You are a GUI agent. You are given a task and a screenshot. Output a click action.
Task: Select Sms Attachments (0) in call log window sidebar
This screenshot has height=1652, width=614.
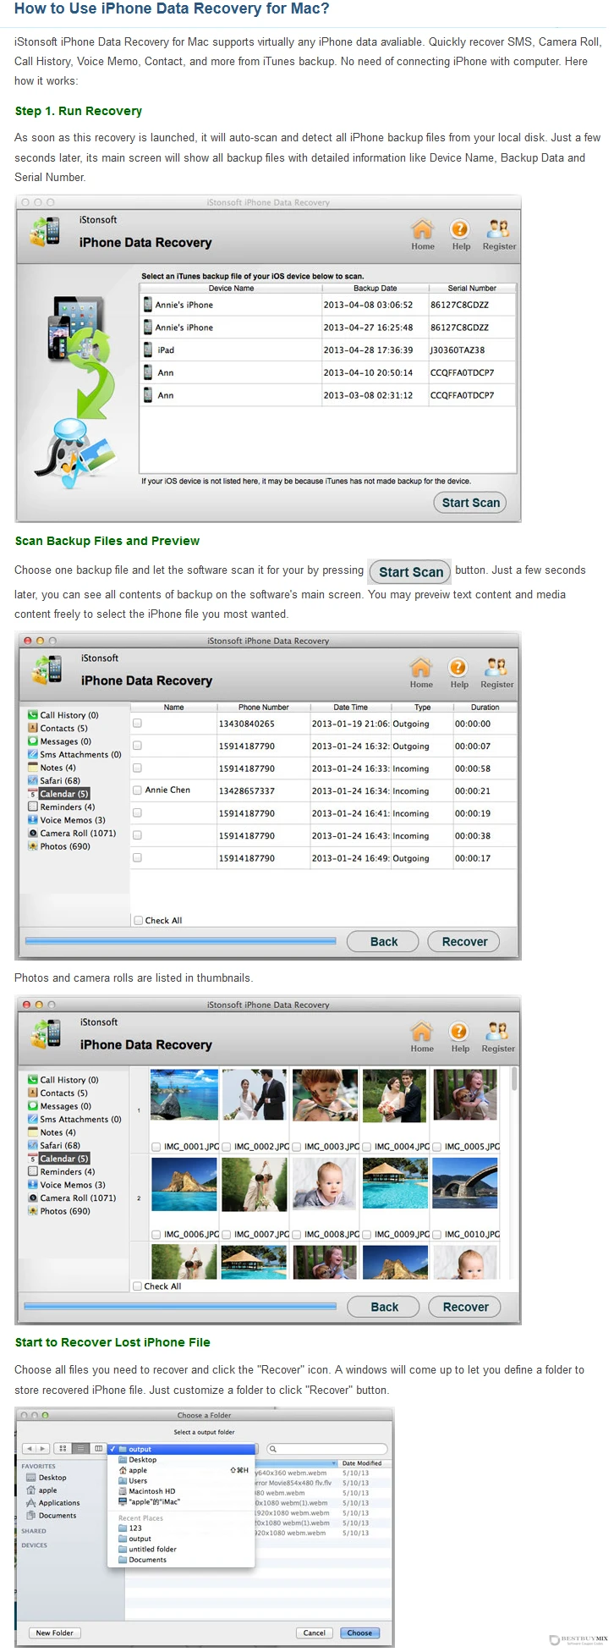click(x=75, y=754)
